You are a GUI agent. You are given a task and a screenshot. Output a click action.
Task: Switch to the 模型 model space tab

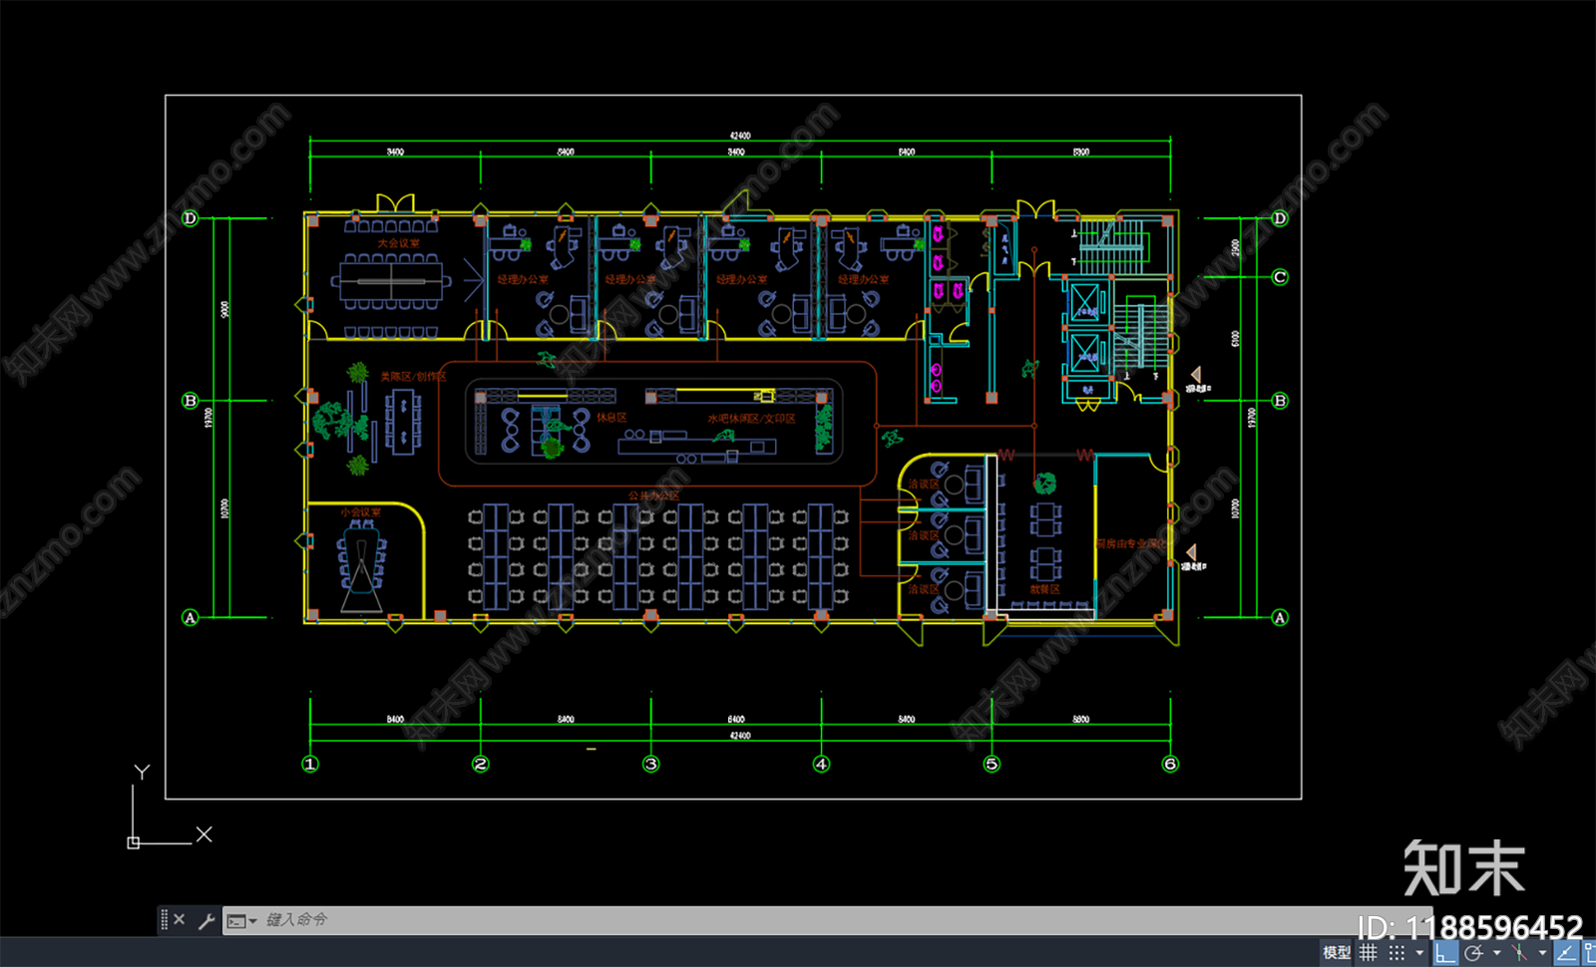coord(1337,952)
